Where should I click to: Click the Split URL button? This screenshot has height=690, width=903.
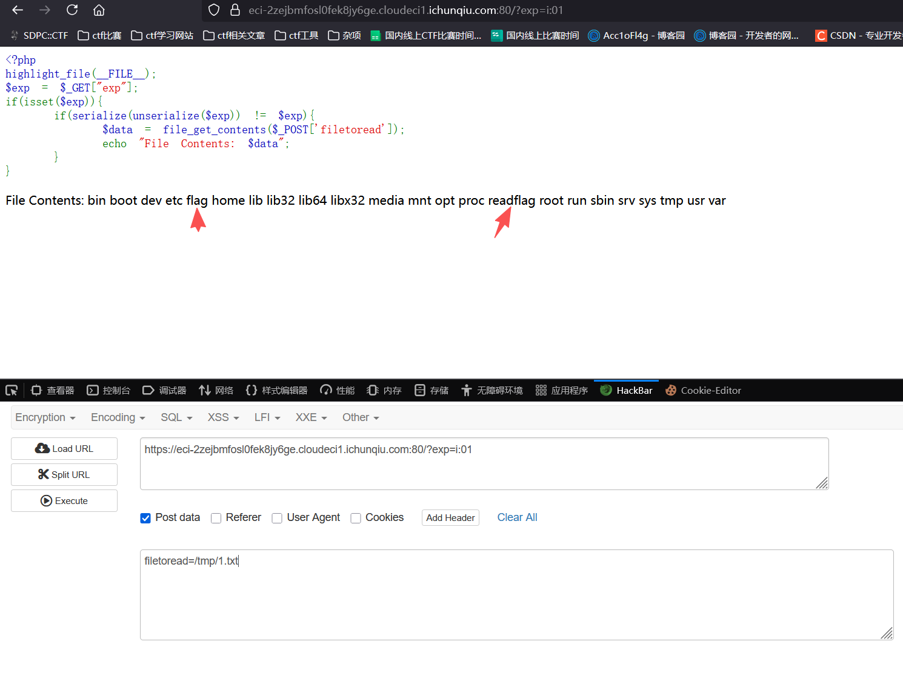pyautogui.click(x=64, y=474)
